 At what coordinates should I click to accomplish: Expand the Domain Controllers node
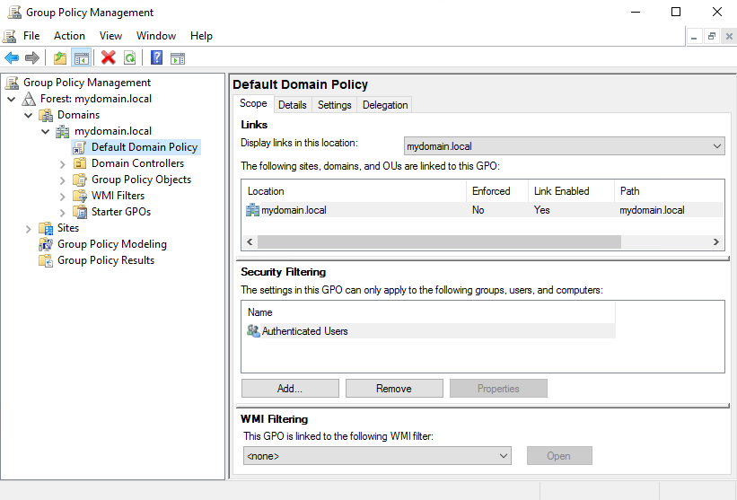pyautogui.click(x=62, y=163)
